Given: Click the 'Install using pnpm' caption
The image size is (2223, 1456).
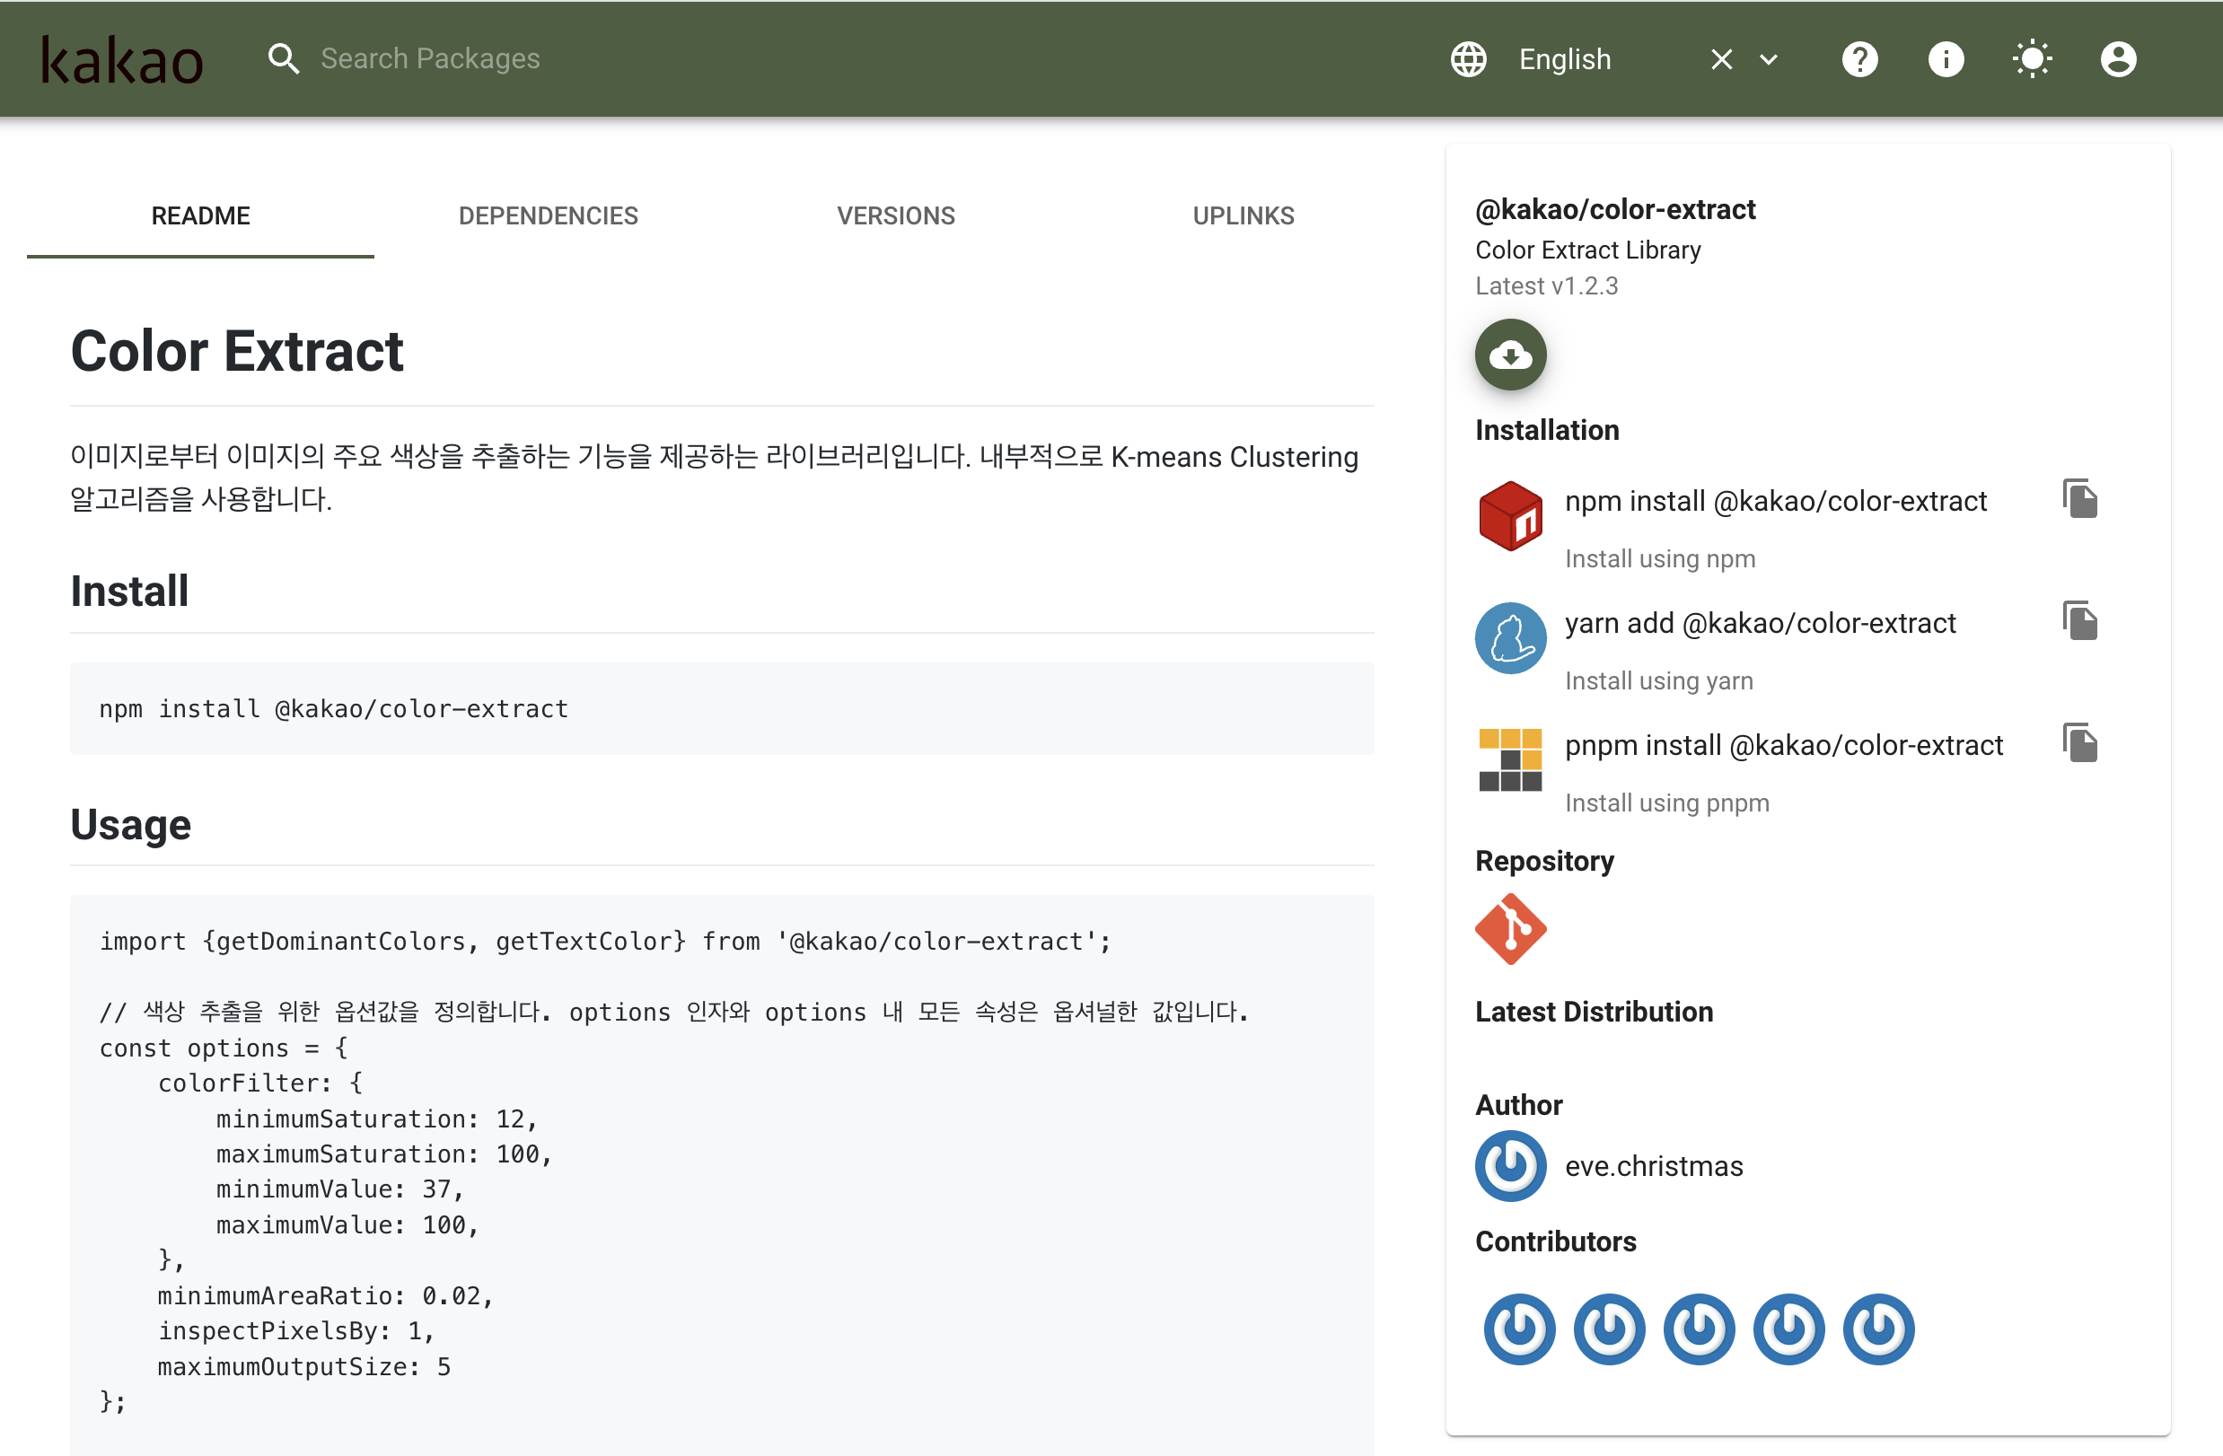Looking at the screenshot, I should (1667, 803).
